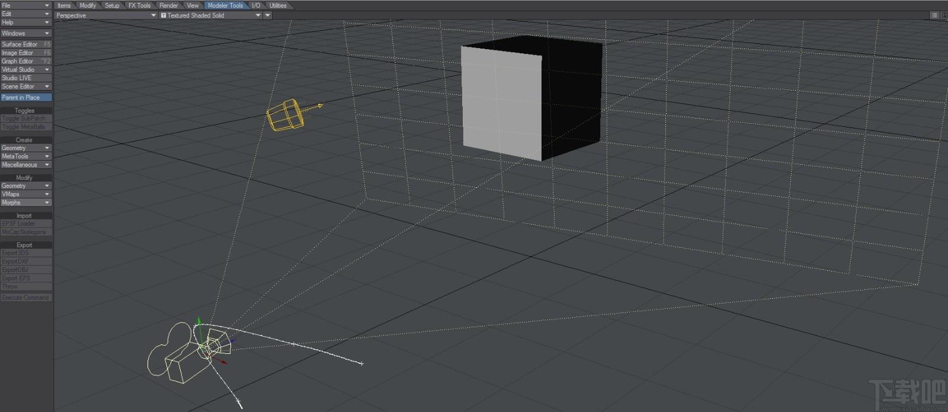The width and height of the screenshot is (948, 412).
Task: Toggle Parent in Place
Action: tap(26, 97)
